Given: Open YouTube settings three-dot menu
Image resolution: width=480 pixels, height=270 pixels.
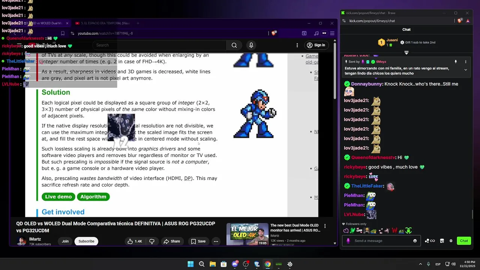Looking at the screenshot, I should coord(297,45).
